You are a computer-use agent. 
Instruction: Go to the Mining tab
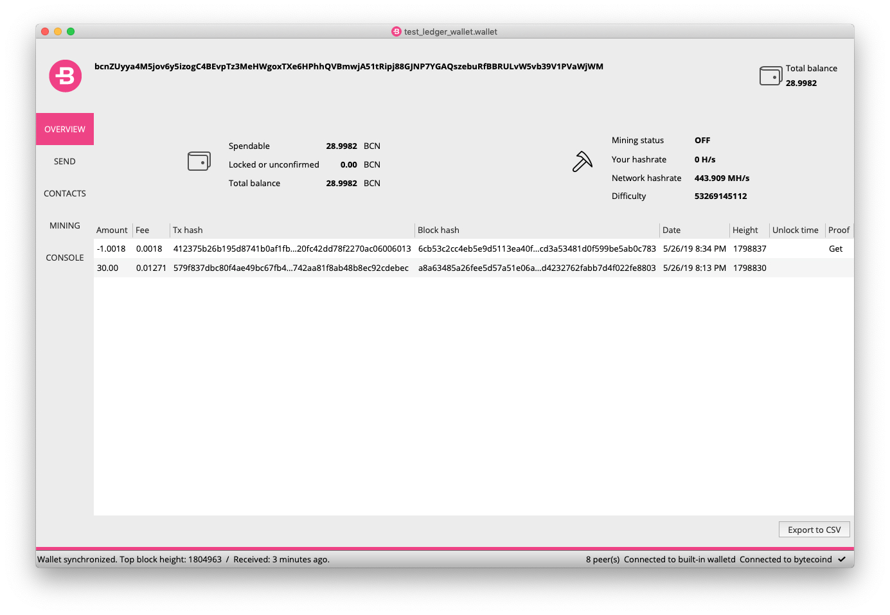tap(65, 225)
